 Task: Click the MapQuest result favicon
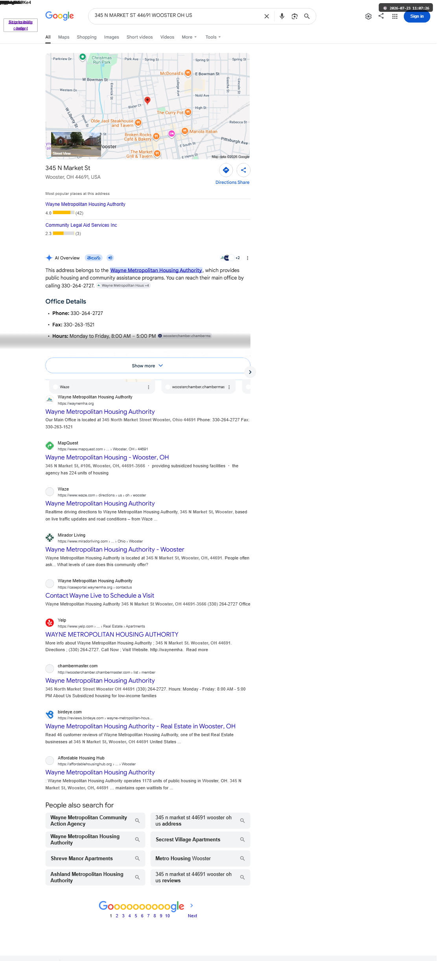click(50, 446)
